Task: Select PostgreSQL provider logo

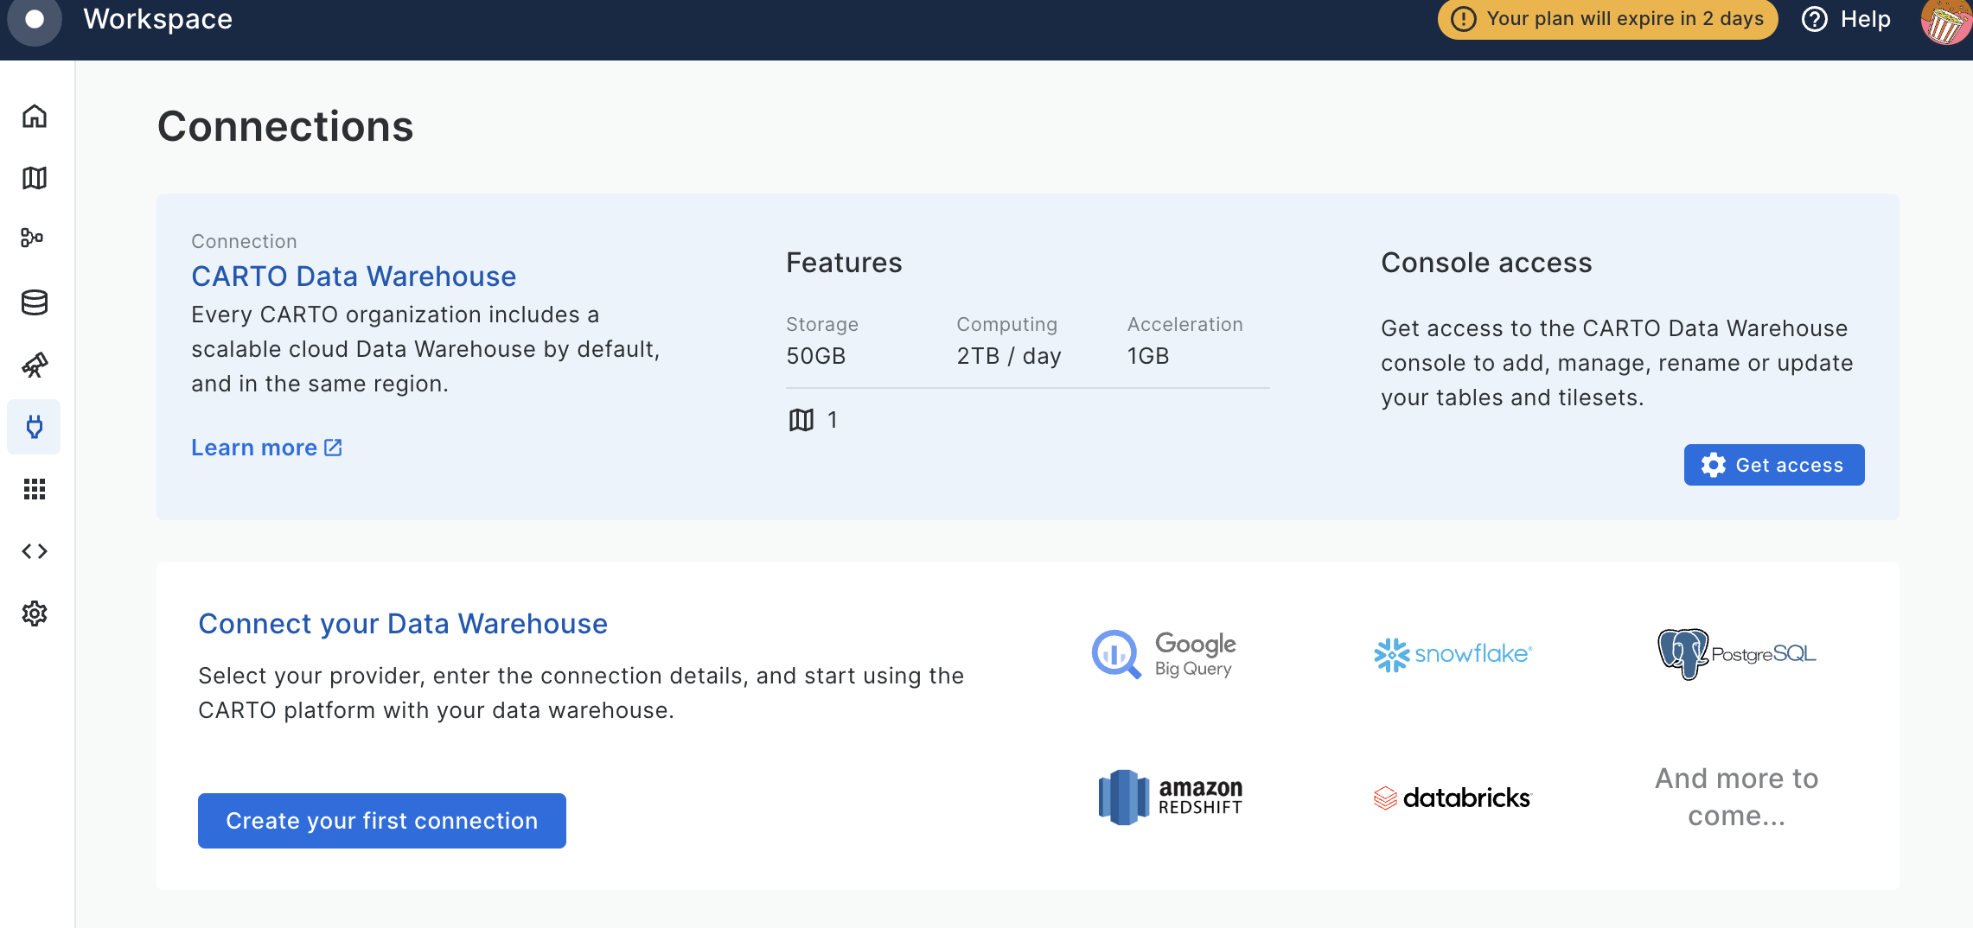Action: pos(1737,654)
